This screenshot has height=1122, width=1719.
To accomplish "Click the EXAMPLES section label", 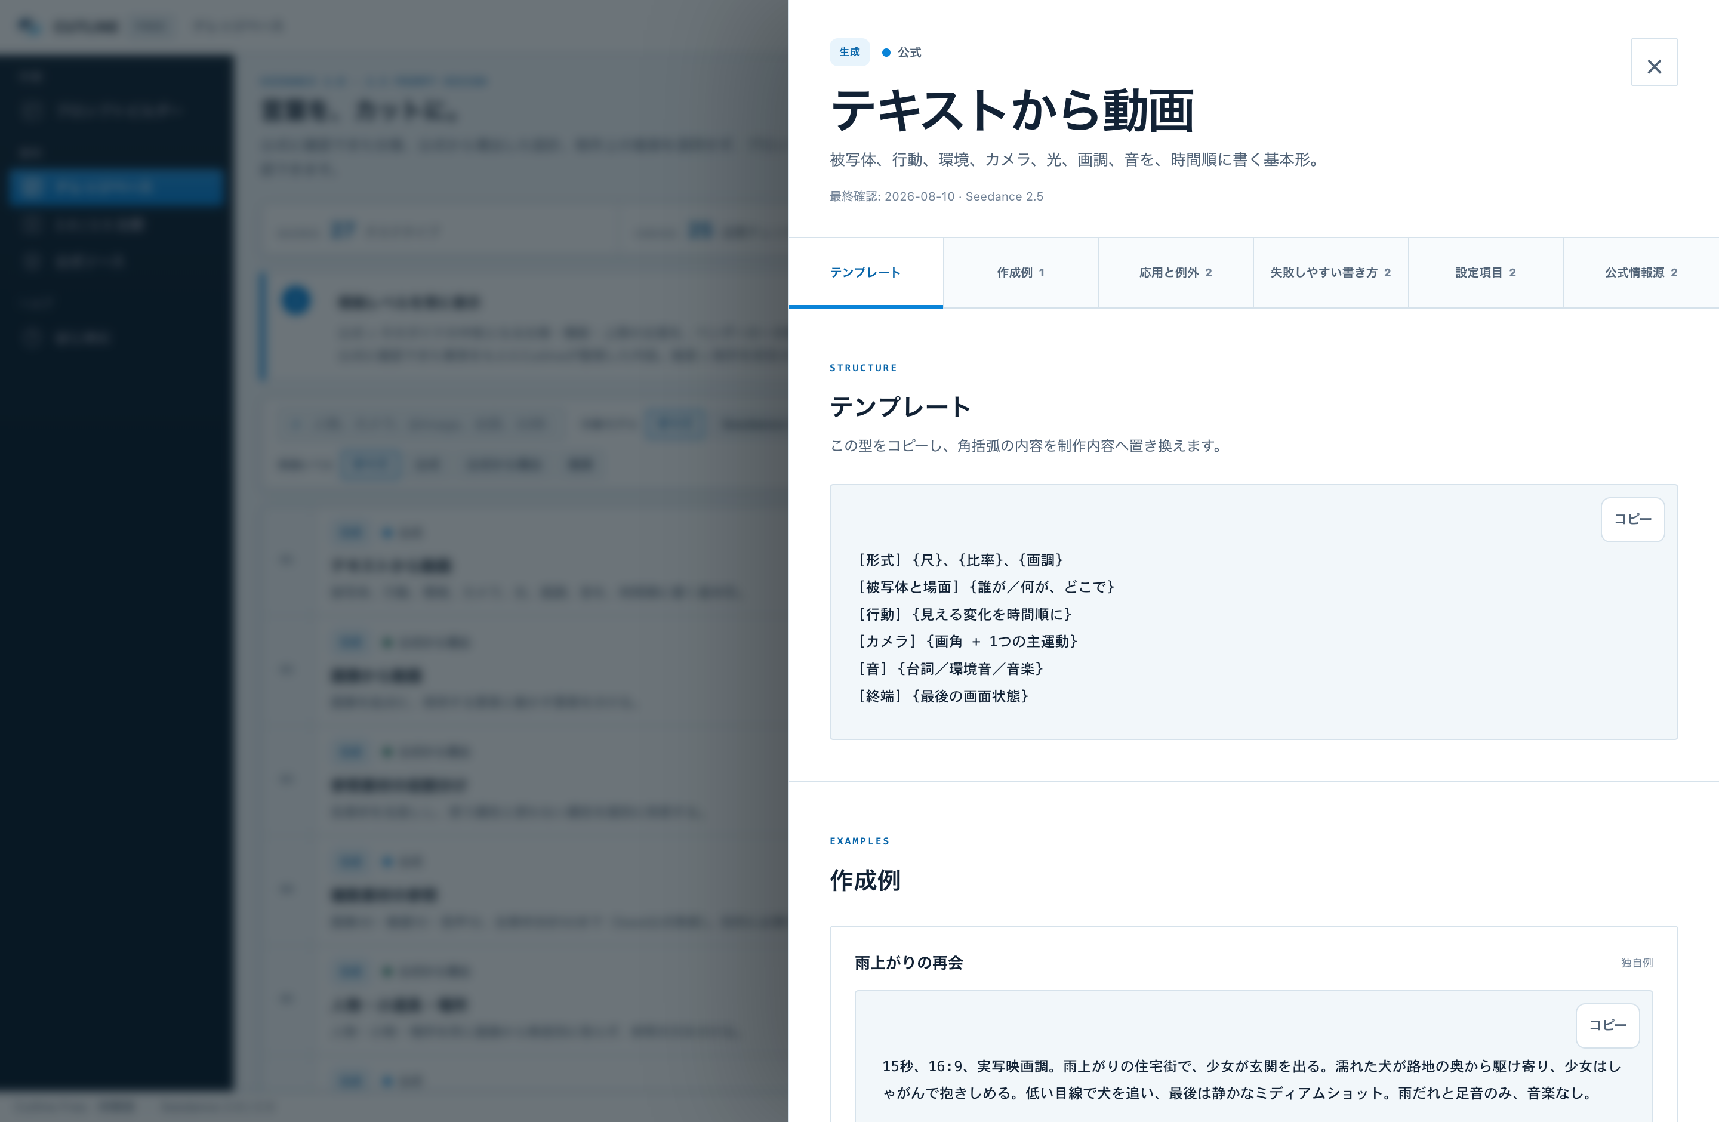I will coord(860,841).
